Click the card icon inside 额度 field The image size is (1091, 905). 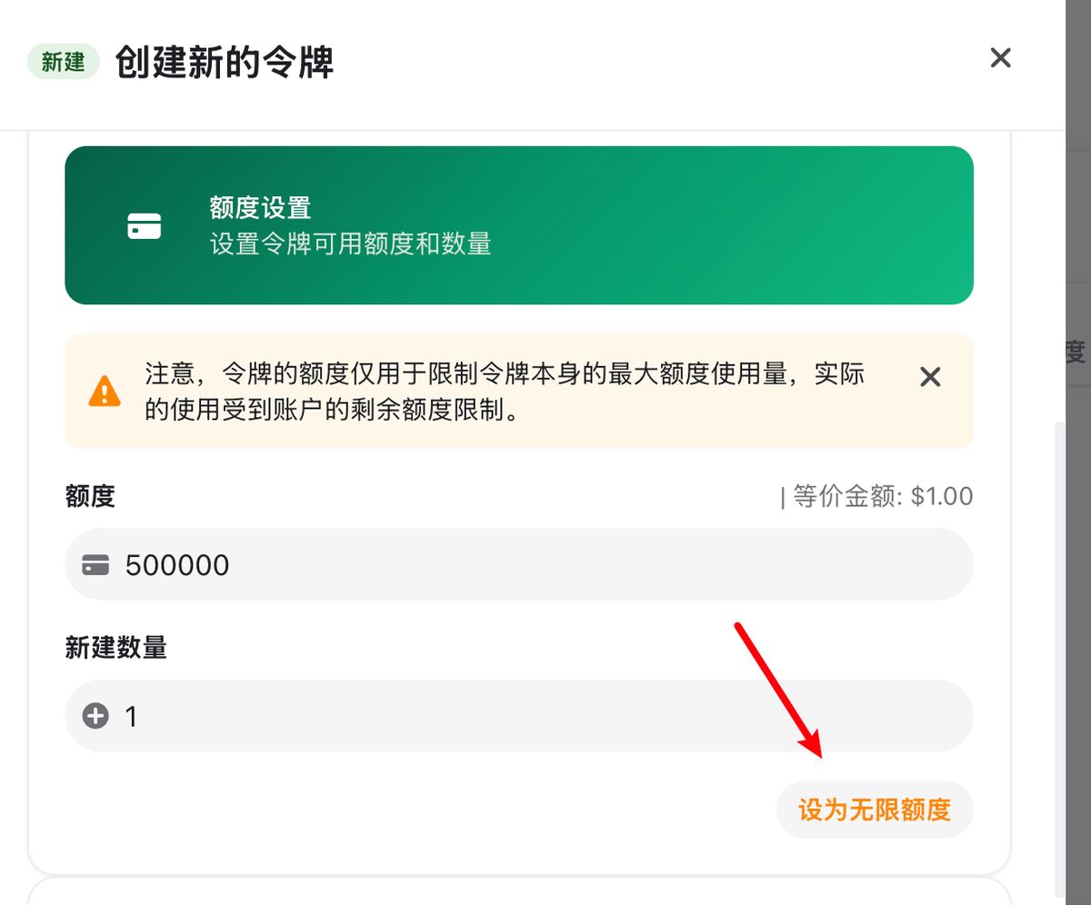95,566
